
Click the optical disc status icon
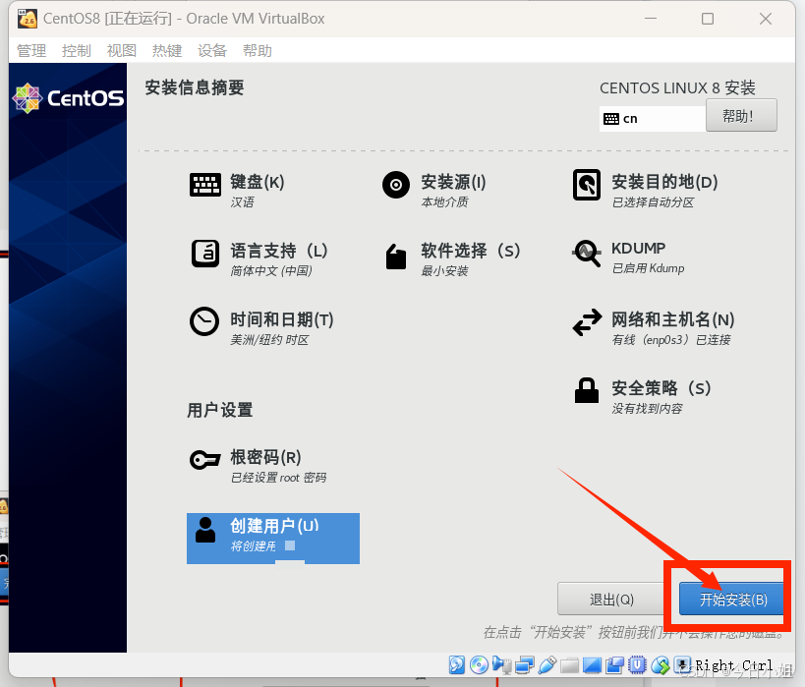pos(479,665)
